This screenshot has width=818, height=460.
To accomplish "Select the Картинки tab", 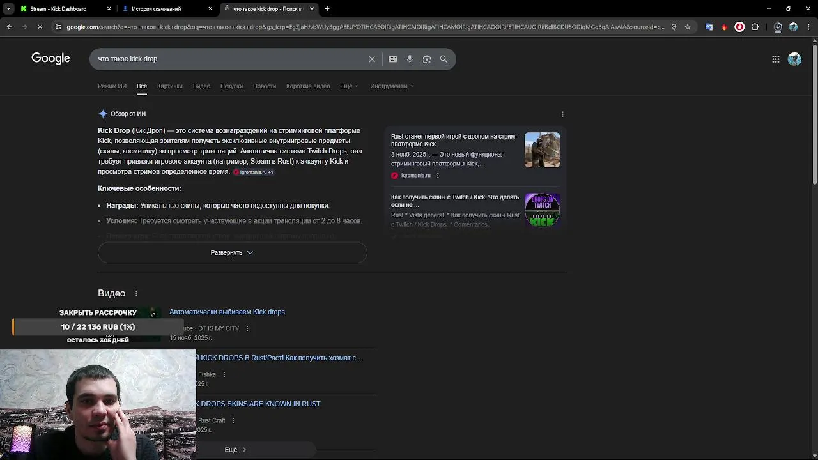I will coord(170,86).
